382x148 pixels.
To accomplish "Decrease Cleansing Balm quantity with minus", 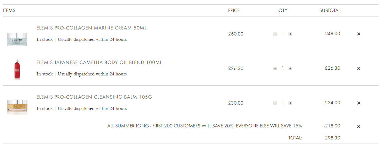I will click(x=275, y=103).
